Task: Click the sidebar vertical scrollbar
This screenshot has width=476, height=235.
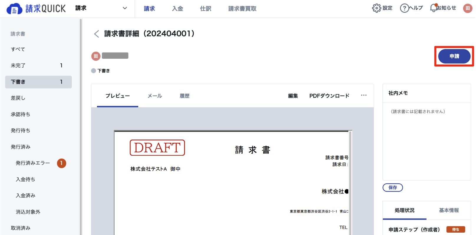Action: [x=80, y=126]
